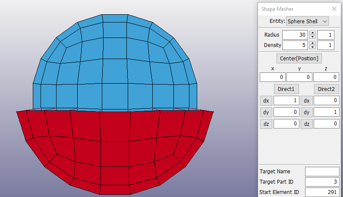
Task: Click the Direct2 dx value field
Action: tap(326, 100)
